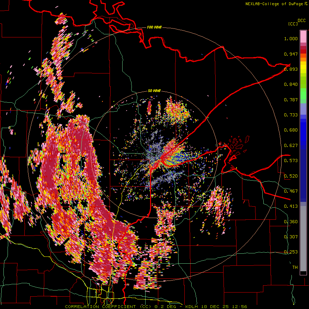This screenshot has height=309, width=309.
Task: Click the radar site at the range ring center
Action: pyautogui.click(x=154, y=154)
